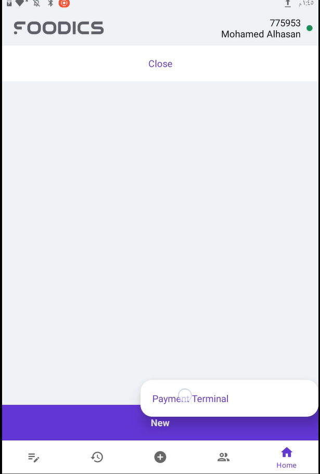Click the purple New button
Image resolution: width=320 pixels, height=474 pixels.
tap(160, 422)
